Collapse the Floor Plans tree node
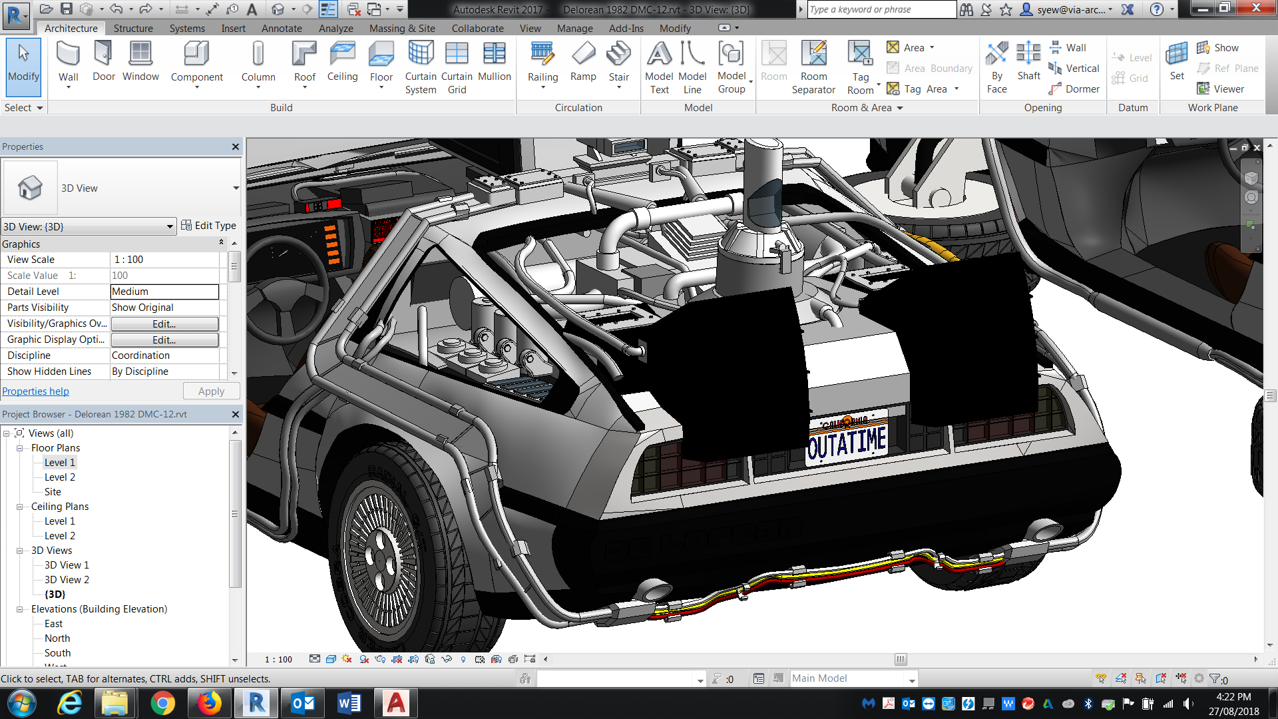 [x=20, y=448]
